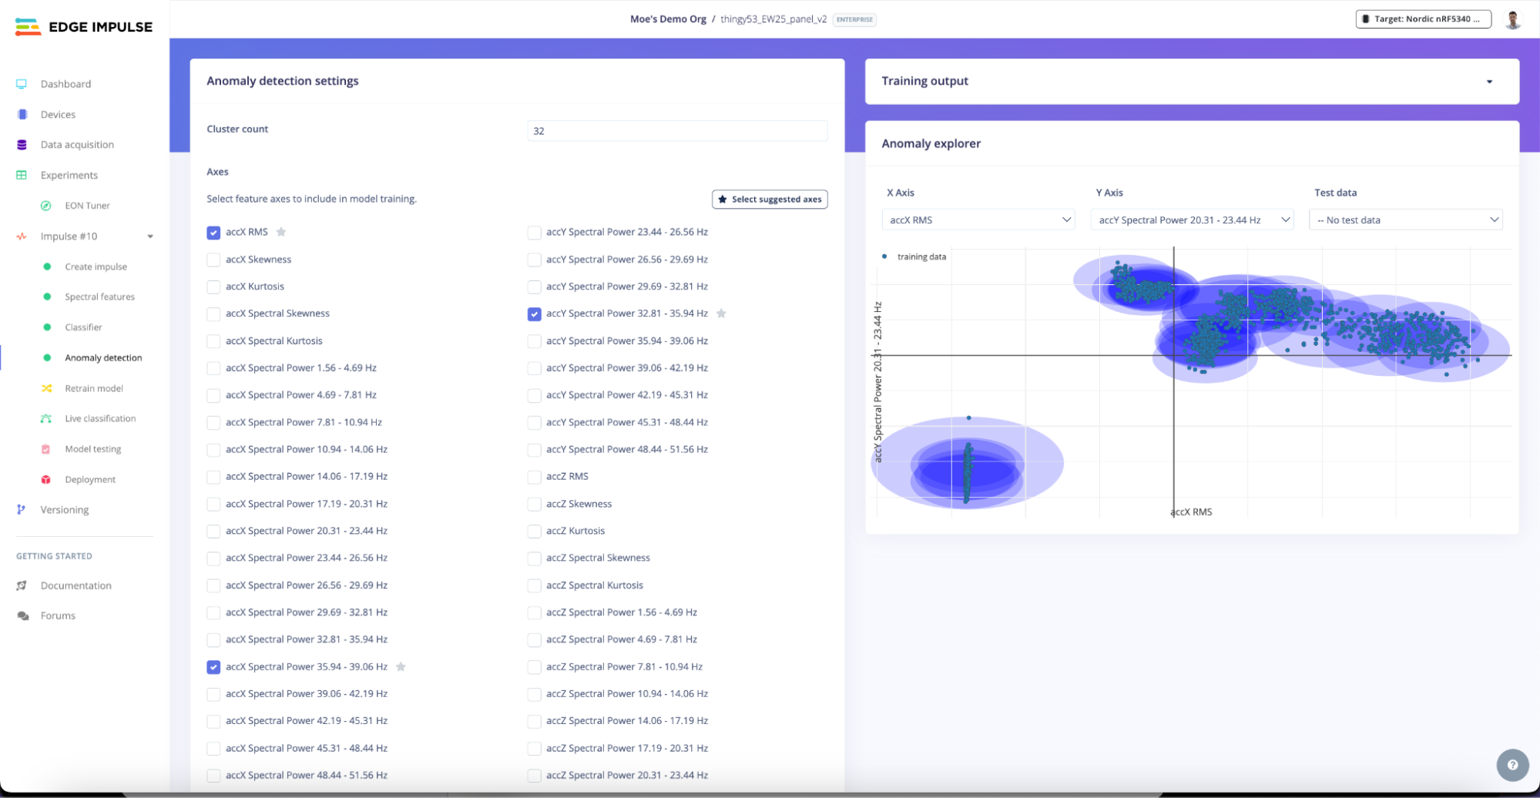Tick the accX Kurtosis checkbox
Image resolution: width=1540 pixels, height=798 pixels.
click(213, 287)
